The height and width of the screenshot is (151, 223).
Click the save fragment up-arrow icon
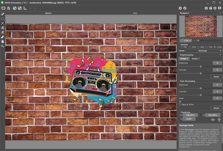pos(15,8)
